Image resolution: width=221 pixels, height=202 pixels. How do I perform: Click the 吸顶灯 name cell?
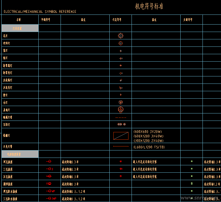[x=20, y=43]
